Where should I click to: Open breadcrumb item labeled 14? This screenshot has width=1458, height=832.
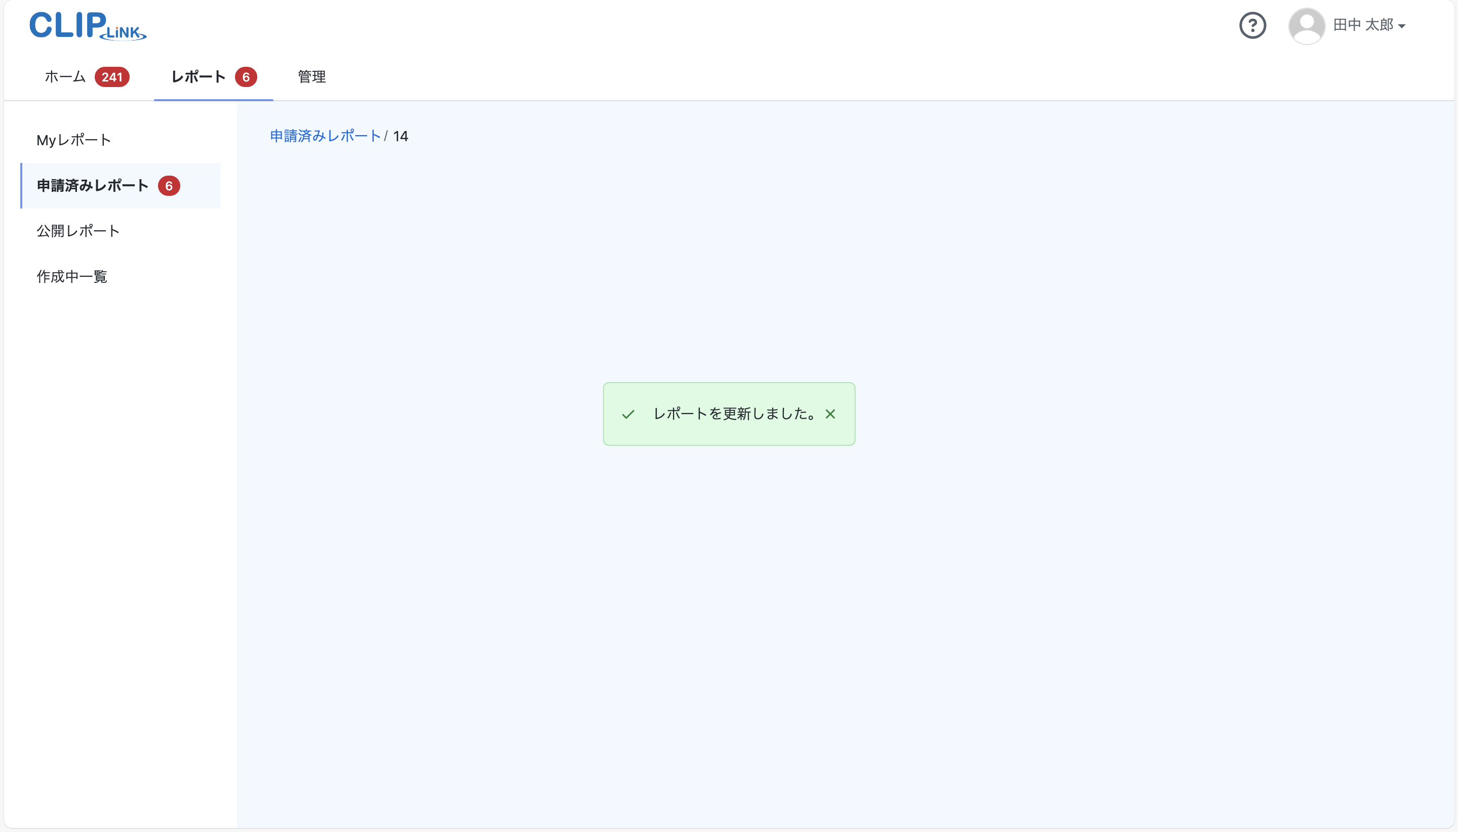click(400, 136)
